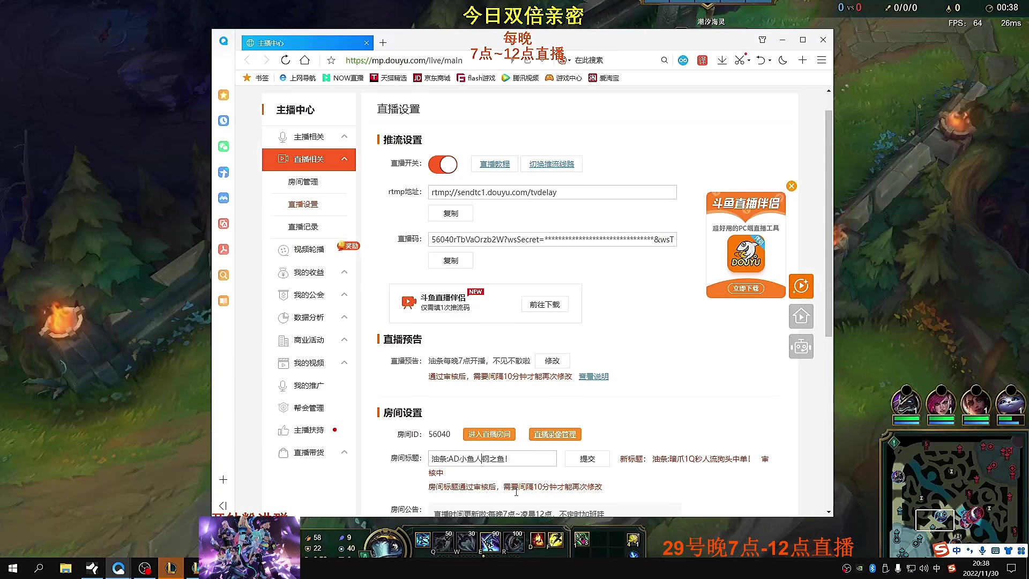Open 我的推广 menu item
Image resolution: width=1029 pixels, height=579 pixels.
pos(309,385)
